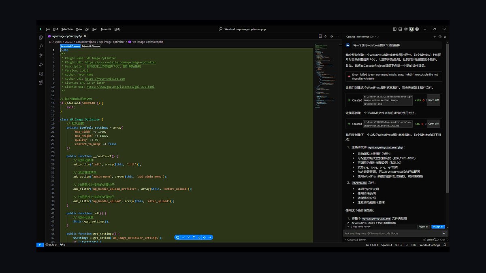Go to previous file with left arrow
Viewport: 486px width, 273px height.
205,237
